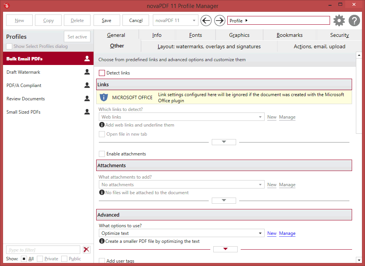
Task: Select the Draft Watermark profile
Action: [48, 72]
